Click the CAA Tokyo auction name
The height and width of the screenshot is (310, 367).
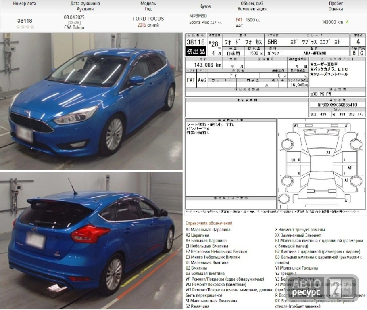coord(74,27)
